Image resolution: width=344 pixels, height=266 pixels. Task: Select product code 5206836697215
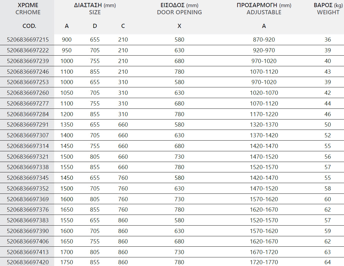[28, 40]
